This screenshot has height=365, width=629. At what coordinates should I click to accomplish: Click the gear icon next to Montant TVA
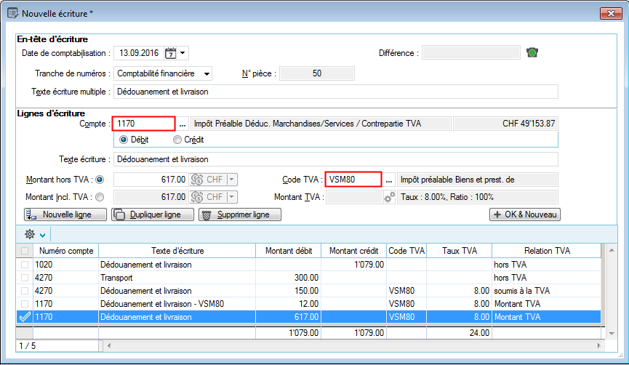390,197
